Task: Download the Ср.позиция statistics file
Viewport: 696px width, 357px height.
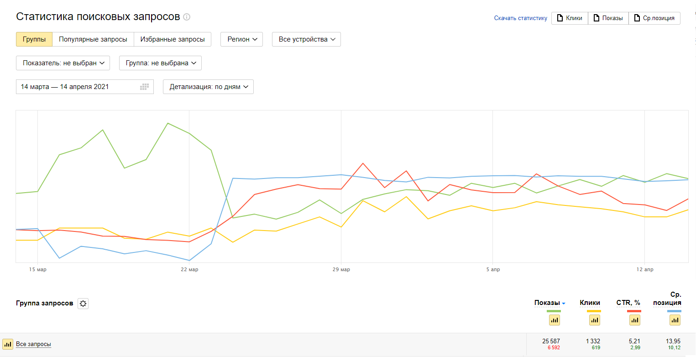Action: pos(654,18)
